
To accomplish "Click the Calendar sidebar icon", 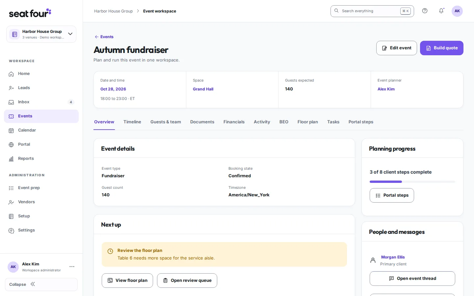I will [x=11, y=131].
